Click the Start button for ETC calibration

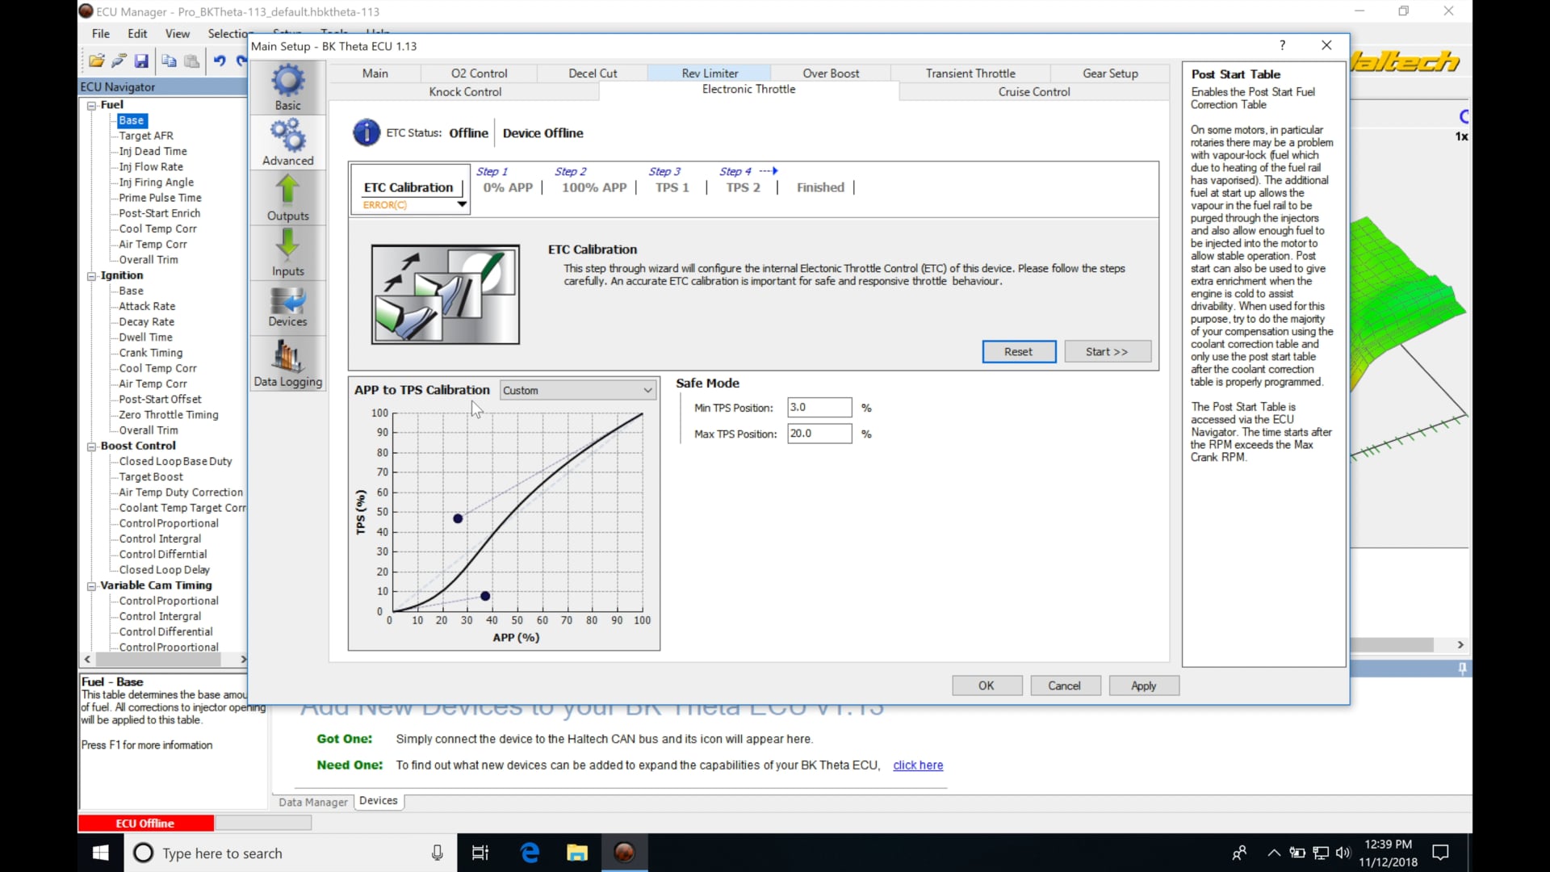(x=1107, y=351)
